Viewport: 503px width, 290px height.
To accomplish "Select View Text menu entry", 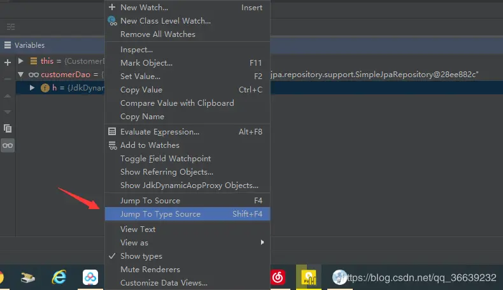I will 187,229.
